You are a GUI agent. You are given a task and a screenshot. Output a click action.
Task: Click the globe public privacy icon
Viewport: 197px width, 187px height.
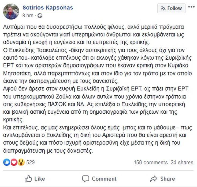(x=40, y=16)
